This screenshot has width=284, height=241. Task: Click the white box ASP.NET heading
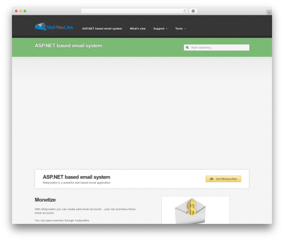77,177
